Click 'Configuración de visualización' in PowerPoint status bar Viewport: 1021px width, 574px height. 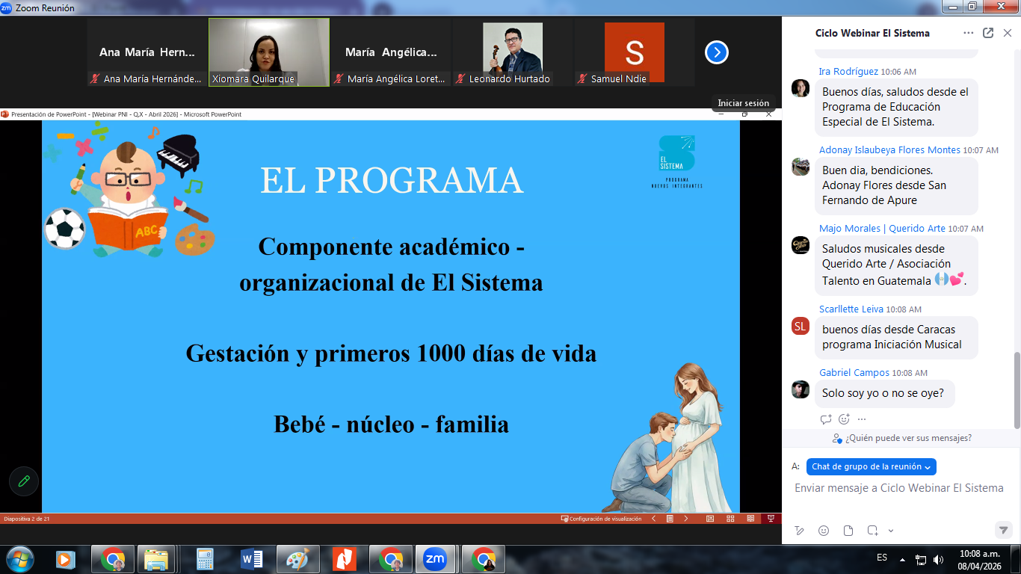601,519
